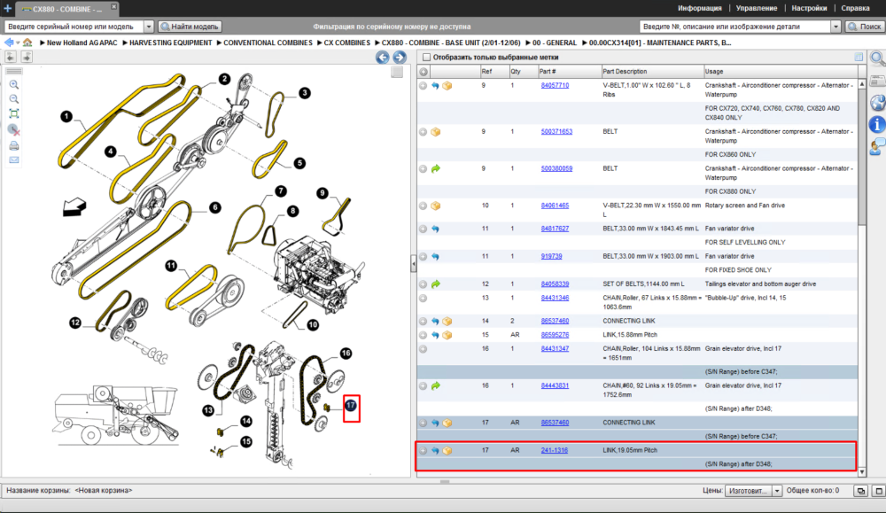Click Поиск search button
This screenshot has width=886, height=513.
pos(865,27)
